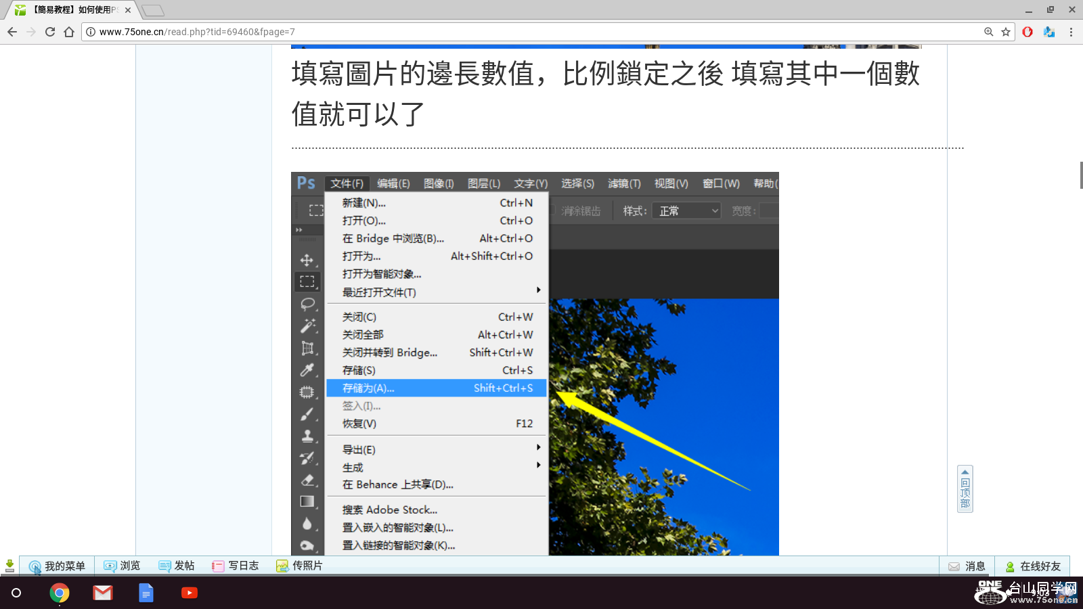This screenshot has height=609, width=1083.
Task: Select the Blur droplet tool
Action: tap(307, 524)
